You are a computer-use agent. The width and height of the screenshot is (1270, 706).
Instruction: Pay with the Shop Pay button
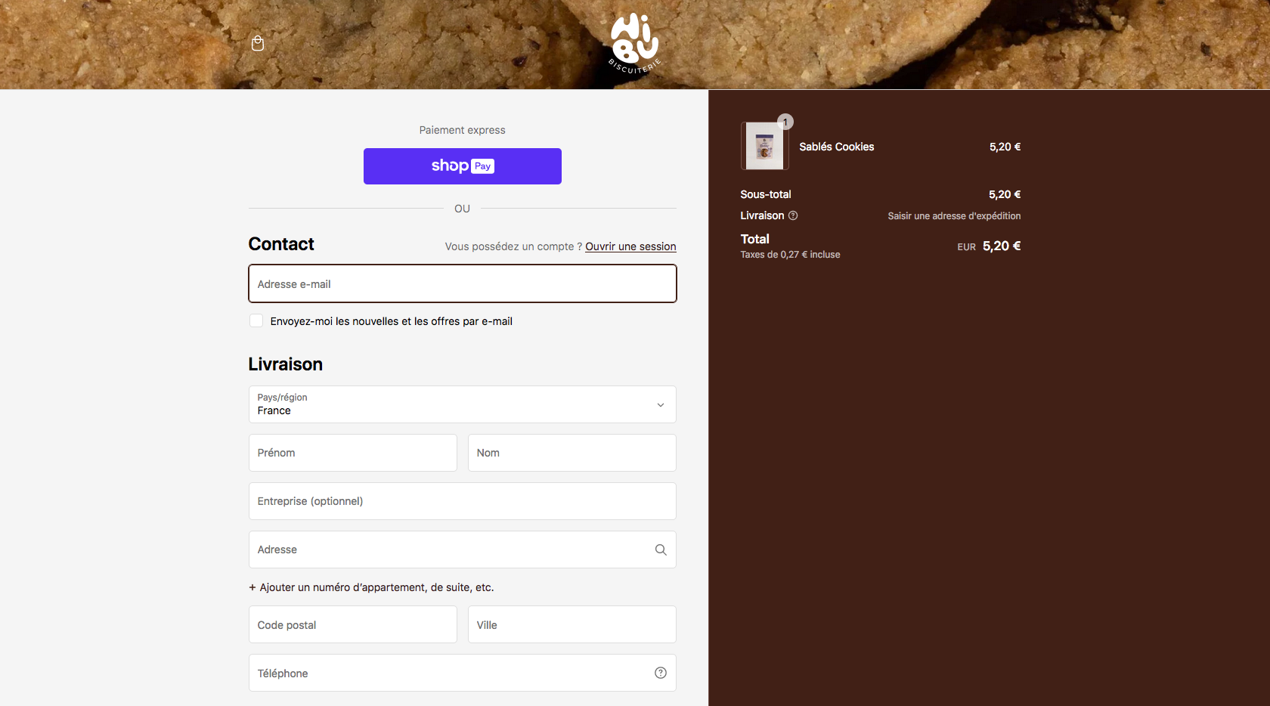tap(463, 166)
